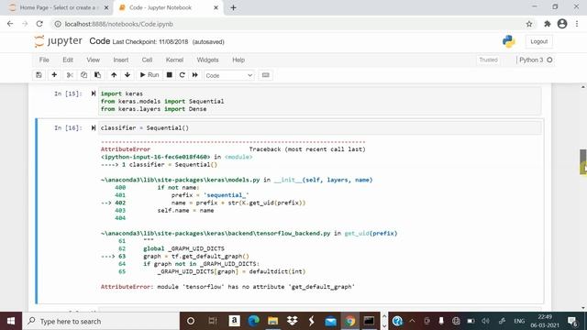
Task: Open the Kernel menu
Action: [x=174, y=60]
